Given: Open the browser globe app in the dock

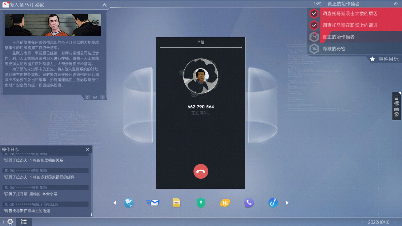Looking at the screenshot, I should pos(129,203).
